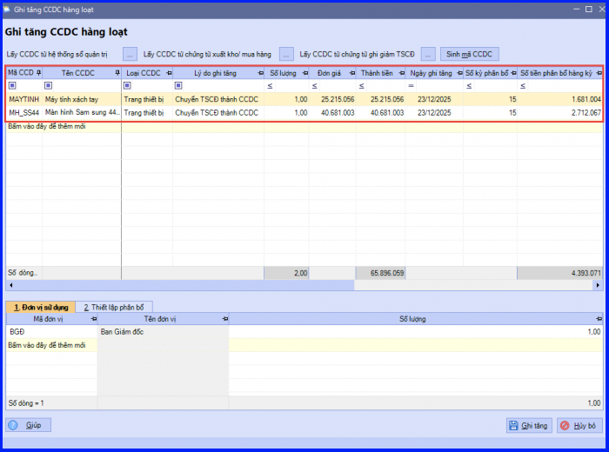Select the Đơn vị sử dụng tab

(x=40, y=307)
